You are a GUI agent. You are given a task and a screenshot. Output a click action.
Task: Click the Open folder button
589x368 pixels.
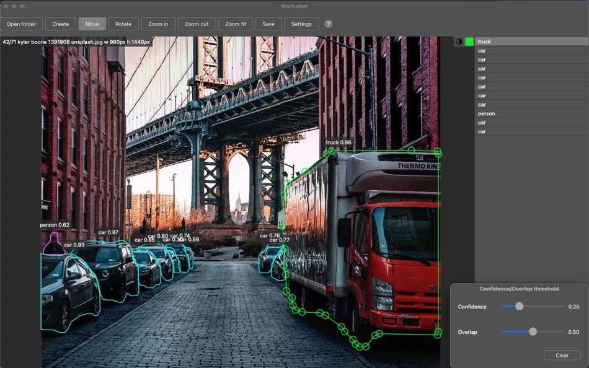click(22, 24)
